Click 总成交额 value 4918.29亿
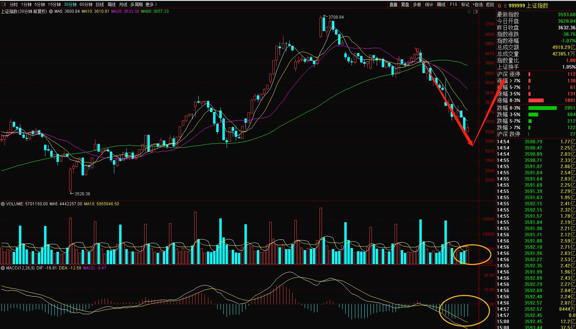 [x=564, y=47]
